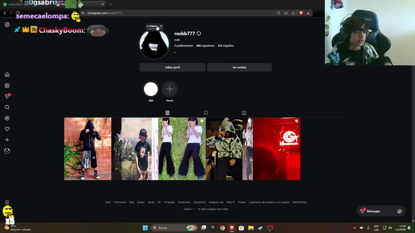415x233 pixels.
Task: Open Información footer link
Action: pos(120,202)
